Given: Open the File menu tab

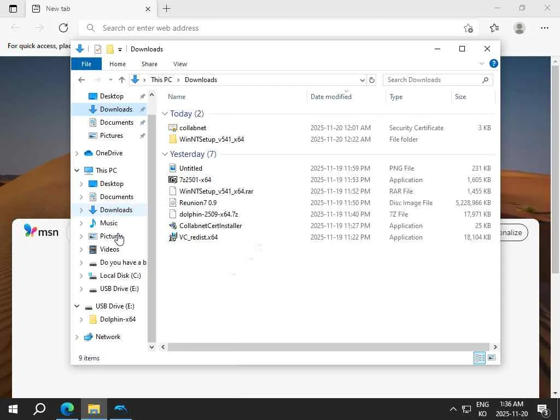Looking at the screenshot, I should point(86,64).
